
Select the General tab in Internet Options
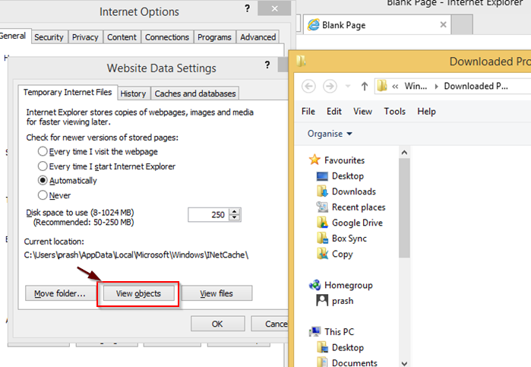click(x=14, y=36)
